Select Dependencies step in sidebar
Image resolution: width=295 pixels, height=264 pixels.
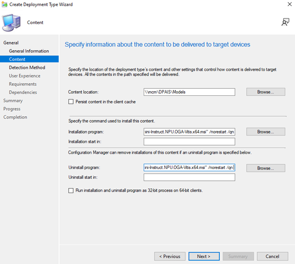[23, 92]
